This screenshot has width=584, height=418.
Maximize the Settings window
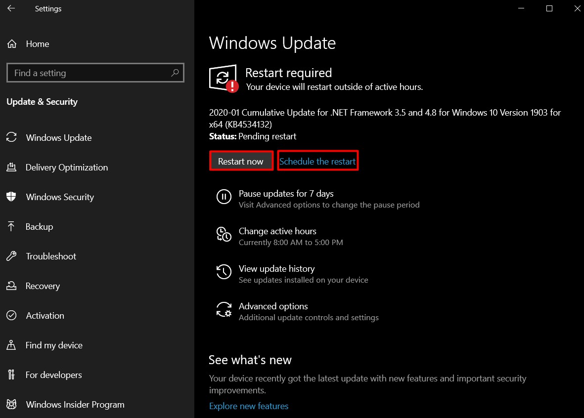[549, 8]
